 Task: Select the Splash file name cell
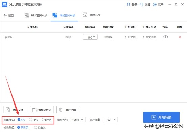point(8,37)
